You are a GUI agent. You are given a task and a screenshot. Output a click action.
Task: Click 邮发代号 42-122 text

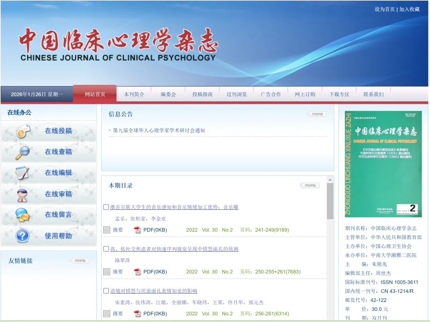click(366, 301)
